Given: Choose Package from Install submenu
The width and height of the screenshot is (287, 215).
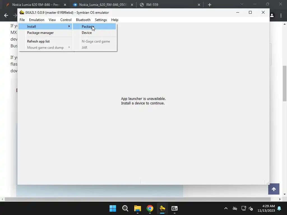Looking at the screenshot, I should click(94, 27).
